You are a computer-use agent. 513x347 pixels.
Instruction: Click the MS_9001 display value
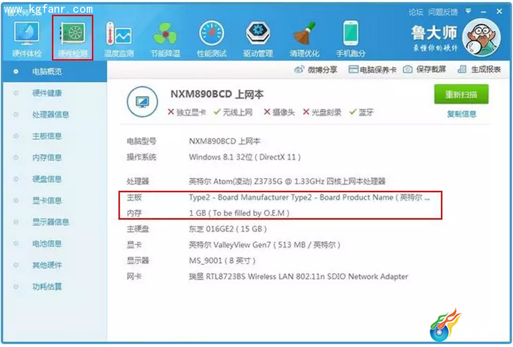[222, 260]
